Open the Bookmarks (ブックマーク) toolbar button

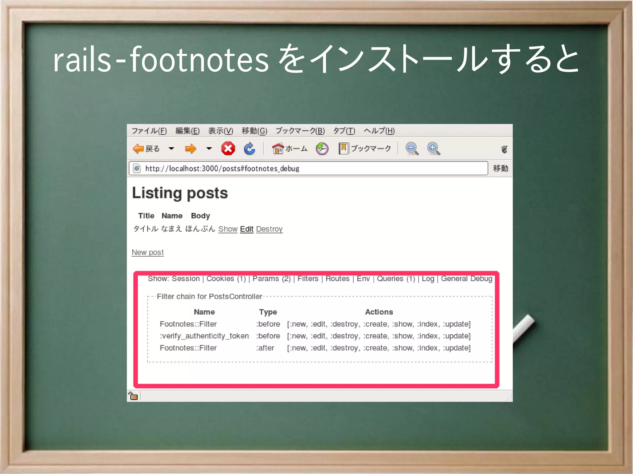click(x=365, y=149)
